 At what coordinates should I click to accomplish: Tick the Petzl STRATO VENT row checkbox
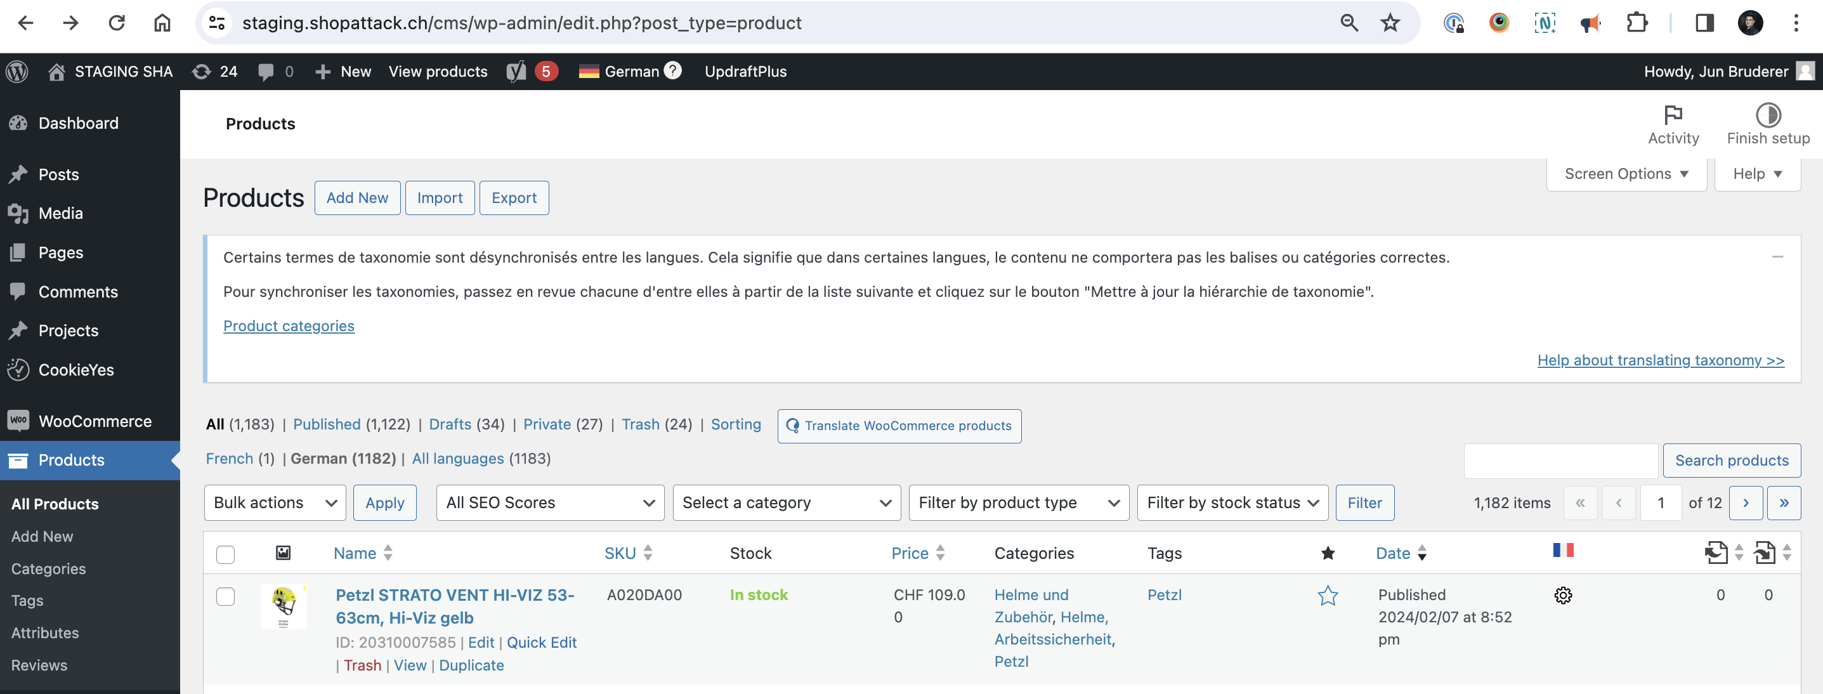click(225, 596)
